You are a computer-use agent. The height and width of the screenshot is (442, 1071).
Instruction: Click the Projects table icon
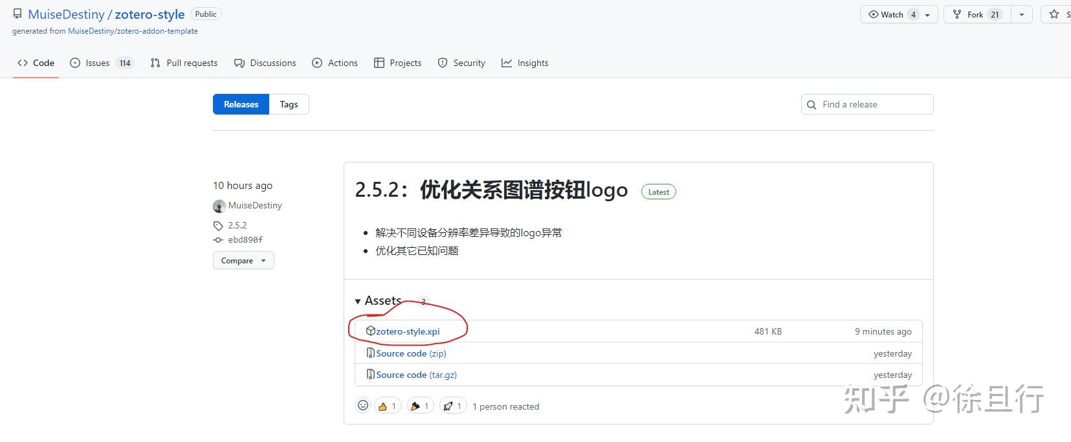point(379,63)
